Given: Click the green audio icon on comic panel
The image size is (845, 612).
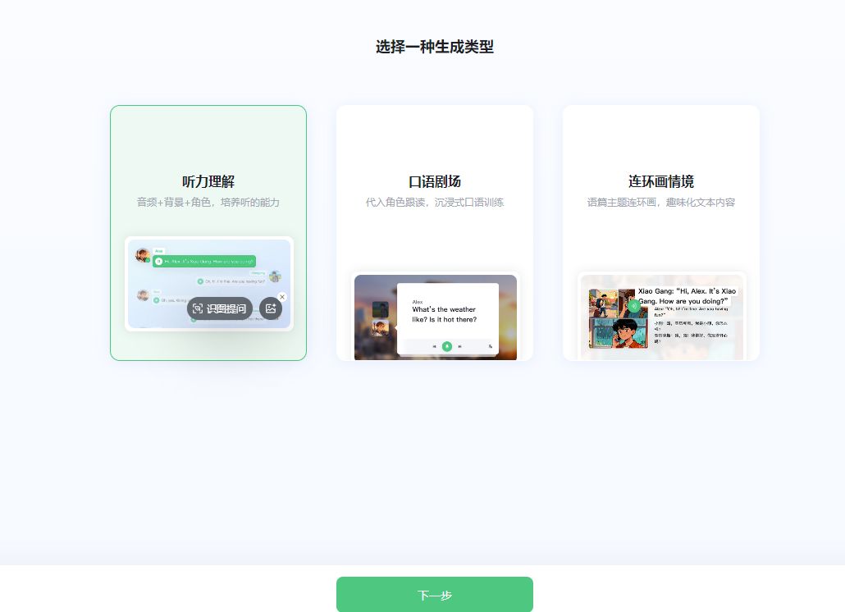Looking at the screenshot, I should pyautogui.click(x=633, y=306).
